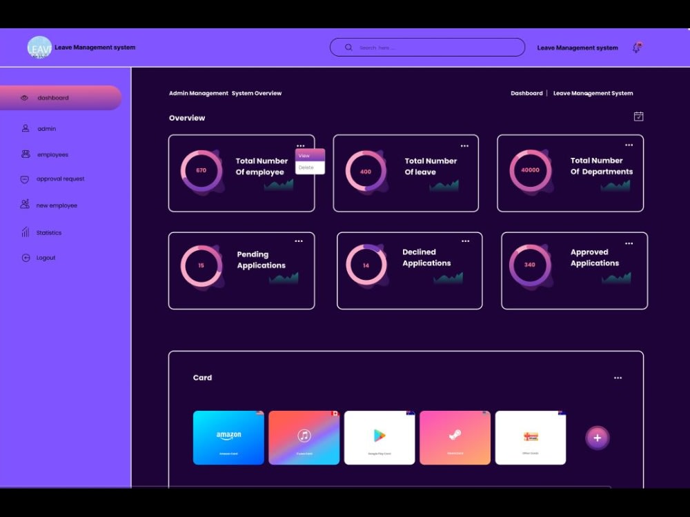Image resolution: width=690 pixels, height=517 pixels.
Task: Click the search magnifier icon
Action: pyautogui.click(x=349, y=47)
